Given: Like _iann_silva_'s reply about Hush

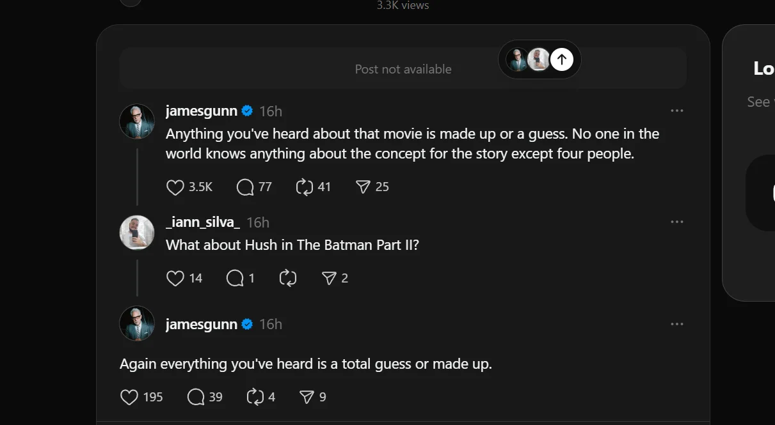Looking at the screenshot, I should tap(175, 278).
